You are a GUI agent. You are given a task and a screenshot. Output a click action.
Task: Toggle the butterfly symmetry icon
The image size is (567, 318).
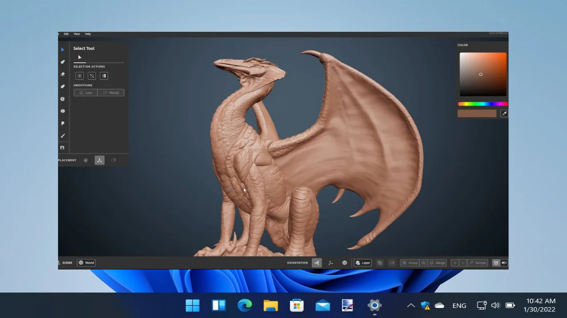click(x=496, y=263)
